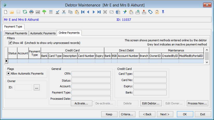Click the Exit button
This screenshot has height=120, width=214.
pos(203,114)
